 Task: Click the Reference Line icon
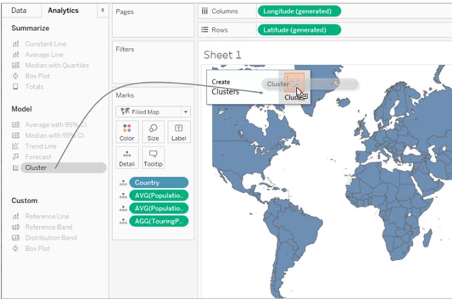coord(16,216)
